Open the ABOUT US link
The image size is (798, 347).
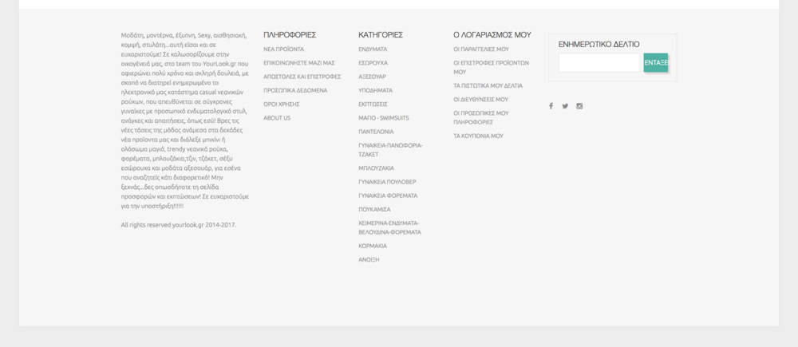point(277,118)
